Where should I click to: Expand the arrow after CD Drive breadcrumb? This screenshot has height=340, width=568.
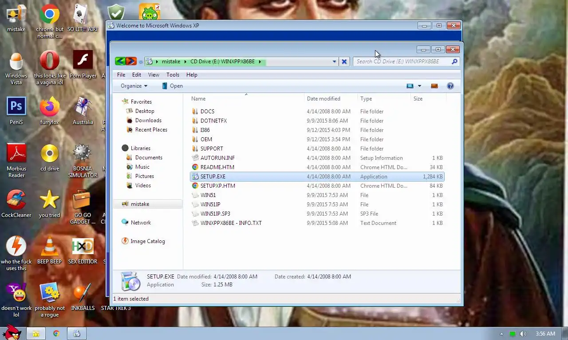coord(260,62)
